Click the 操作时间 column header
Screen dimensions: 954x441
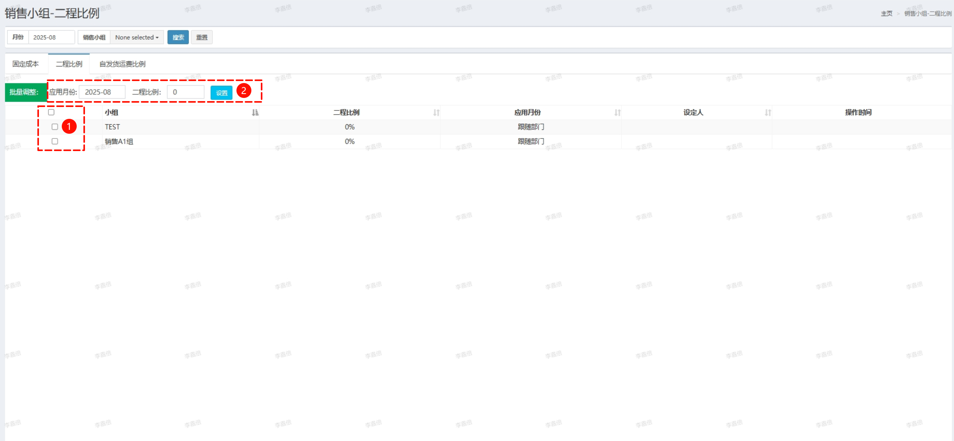tap(858, 113)
